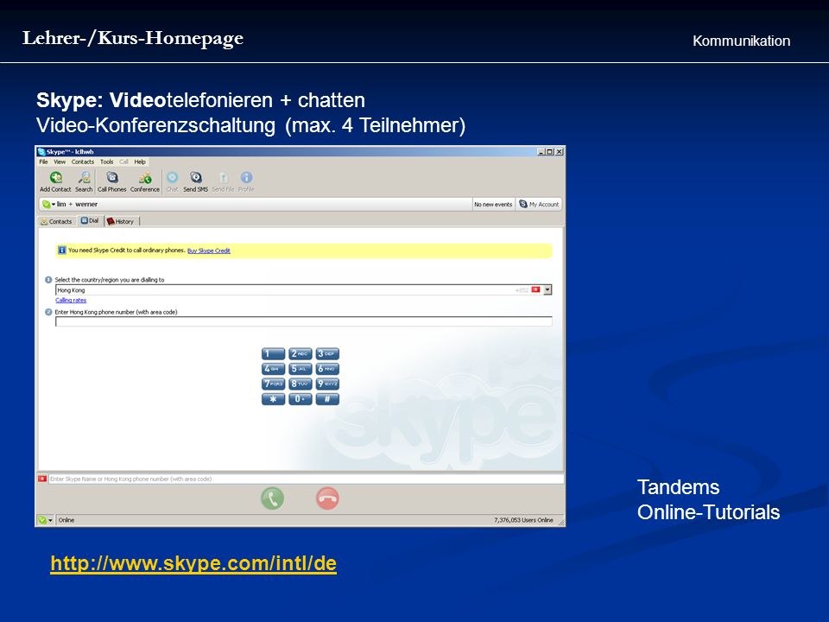Click dial pad key 0
This screenshot has height=622, width=829.
click(300, 399)
